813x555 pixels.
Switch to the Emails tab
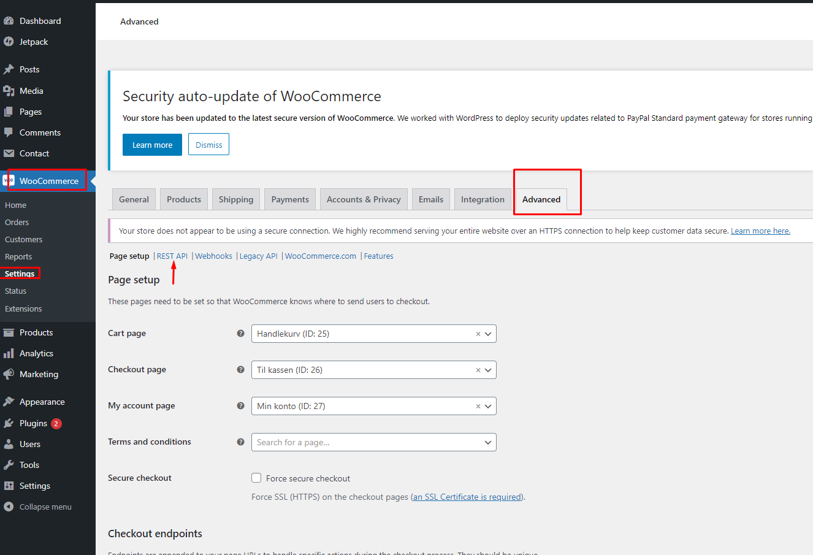pyautogui.click(x=431, y=199)
